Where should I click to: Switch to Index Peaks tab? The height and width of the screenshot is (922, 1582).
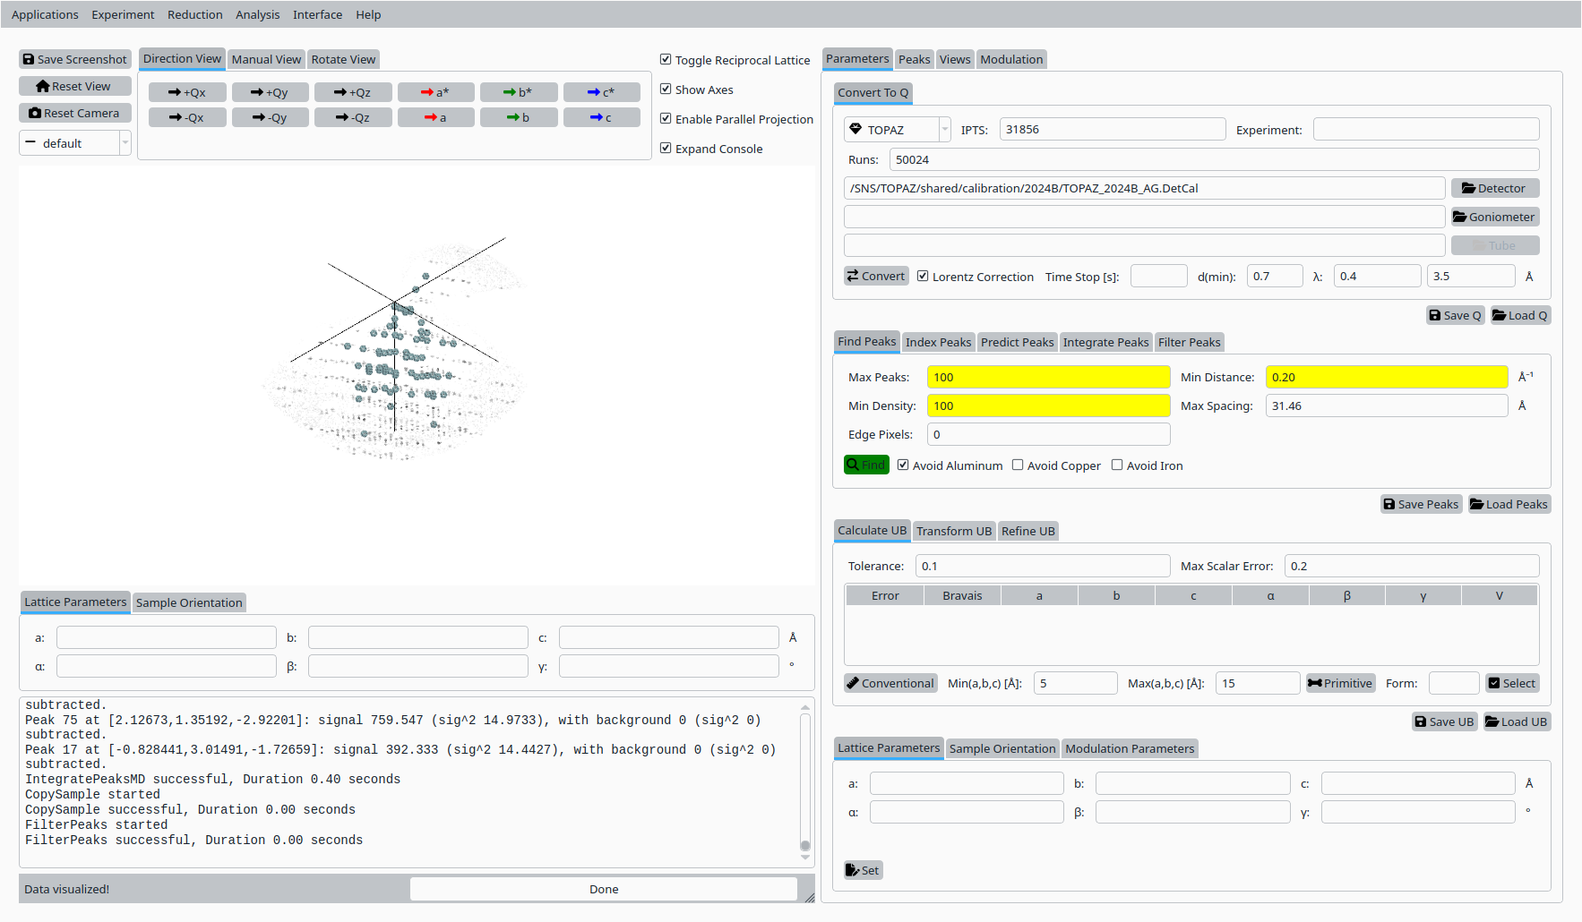(938, 342)
